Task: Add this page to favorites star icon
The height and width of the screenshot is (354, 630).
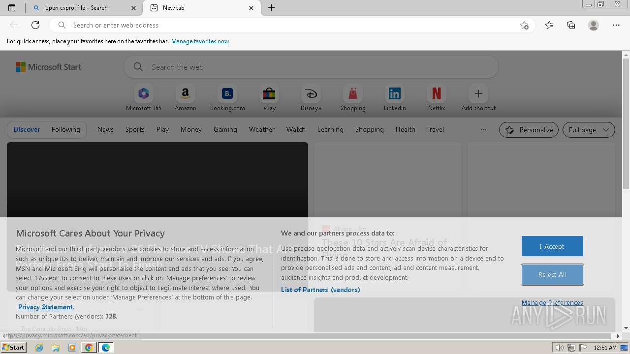Action: point(524,25)
